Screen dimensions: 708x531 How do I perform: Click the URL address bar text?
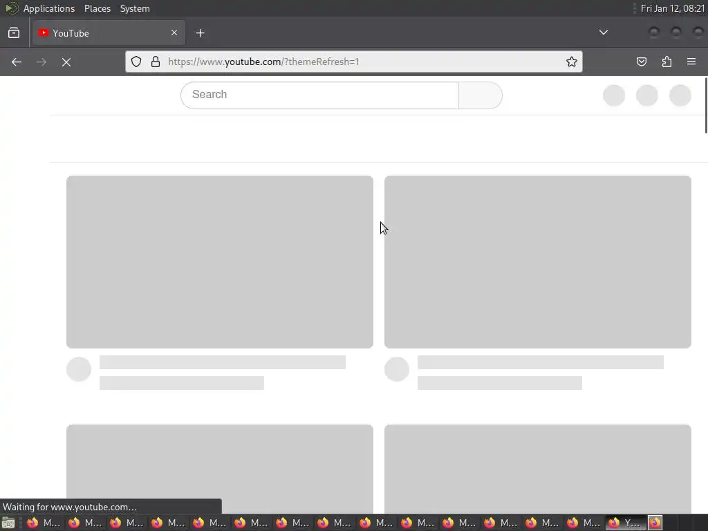[263, 62]
